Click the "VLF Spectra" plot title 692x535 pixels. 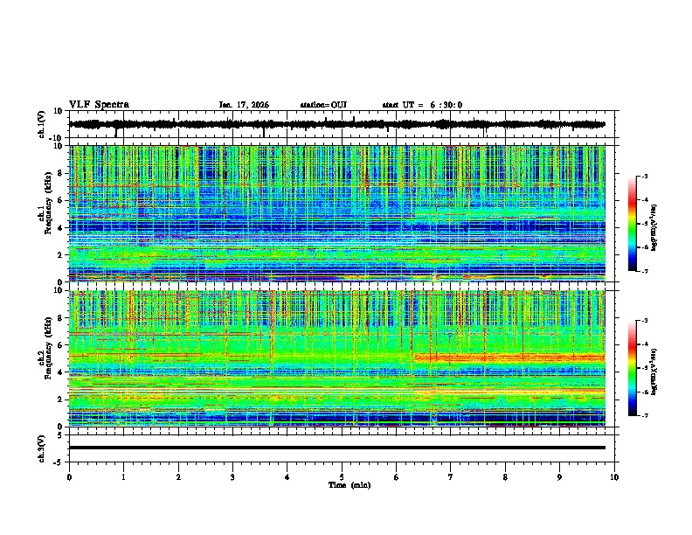pyautogui.click(x=99, y=105)
